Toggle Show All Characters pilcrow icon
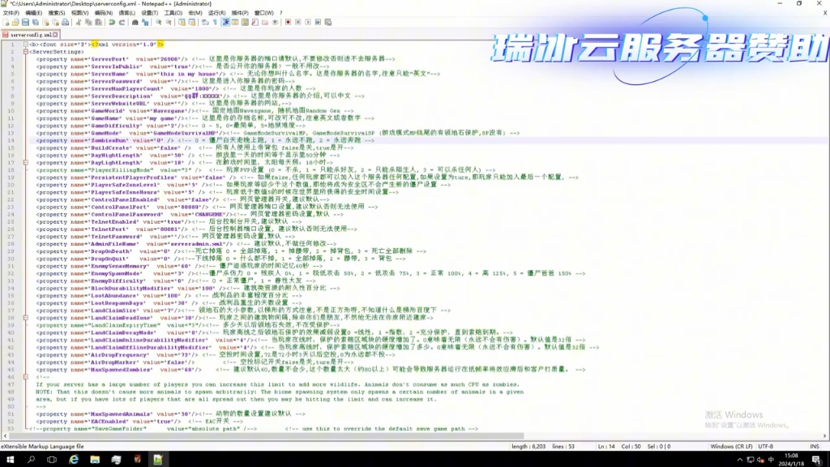This screenshot has width=830, height=467. tap(215, 22)
